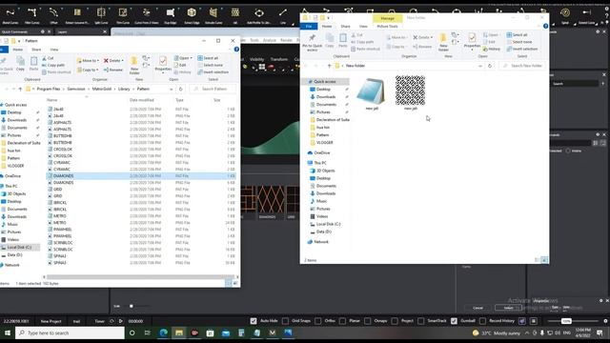Viewport: 610px width, 343px height.
Task: Select the Line tool
Action: click(x=283, y=15)
